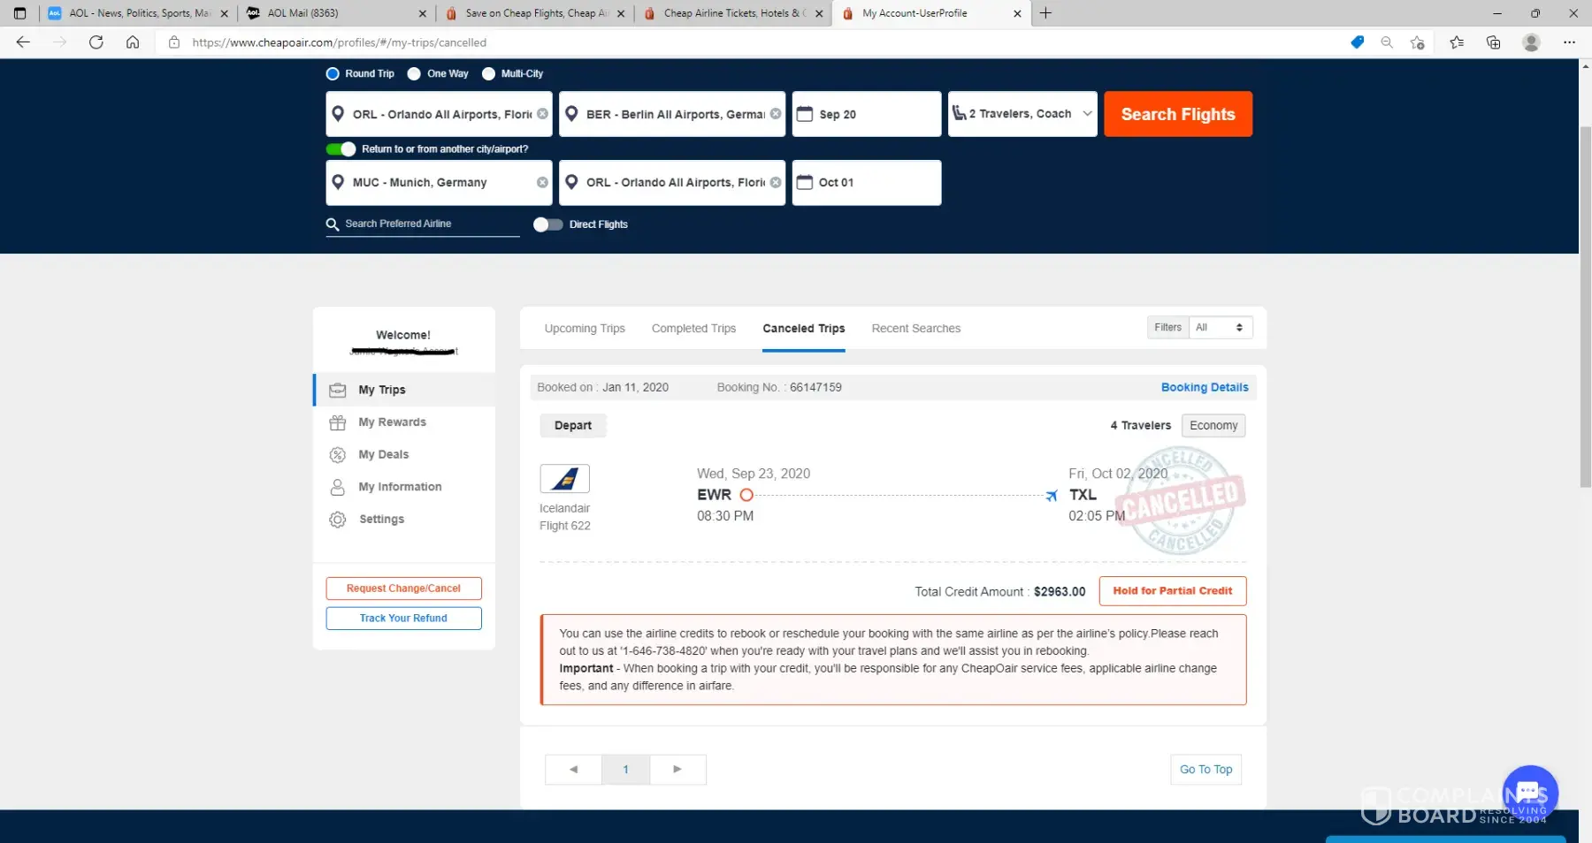Open the Filters All dropdown

tap(1221, 328)
